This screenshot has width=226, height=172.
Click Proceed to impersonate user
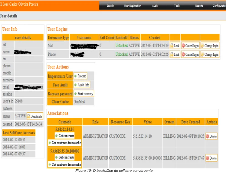point(80,76)
